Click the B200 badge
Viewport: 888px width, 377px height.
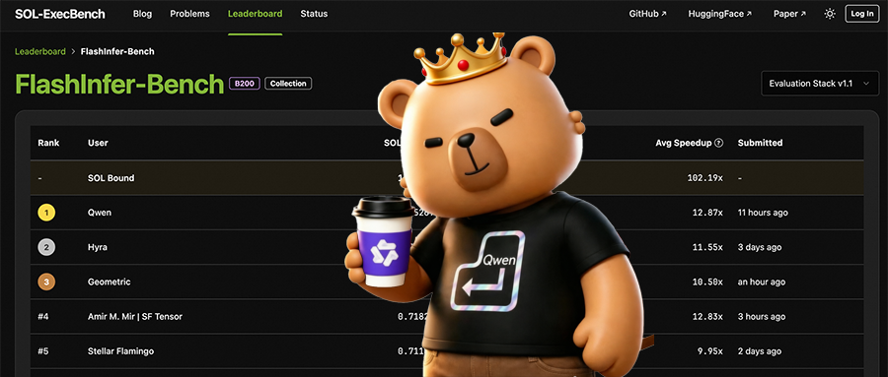[245, 84]
